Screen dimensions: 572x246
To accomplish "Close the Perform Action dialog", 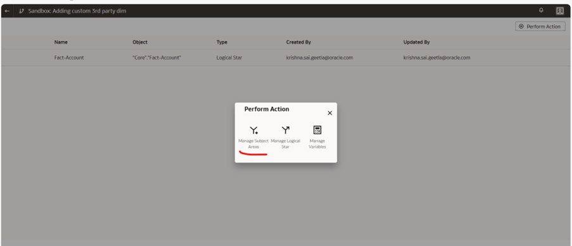I will pos(330,113).
